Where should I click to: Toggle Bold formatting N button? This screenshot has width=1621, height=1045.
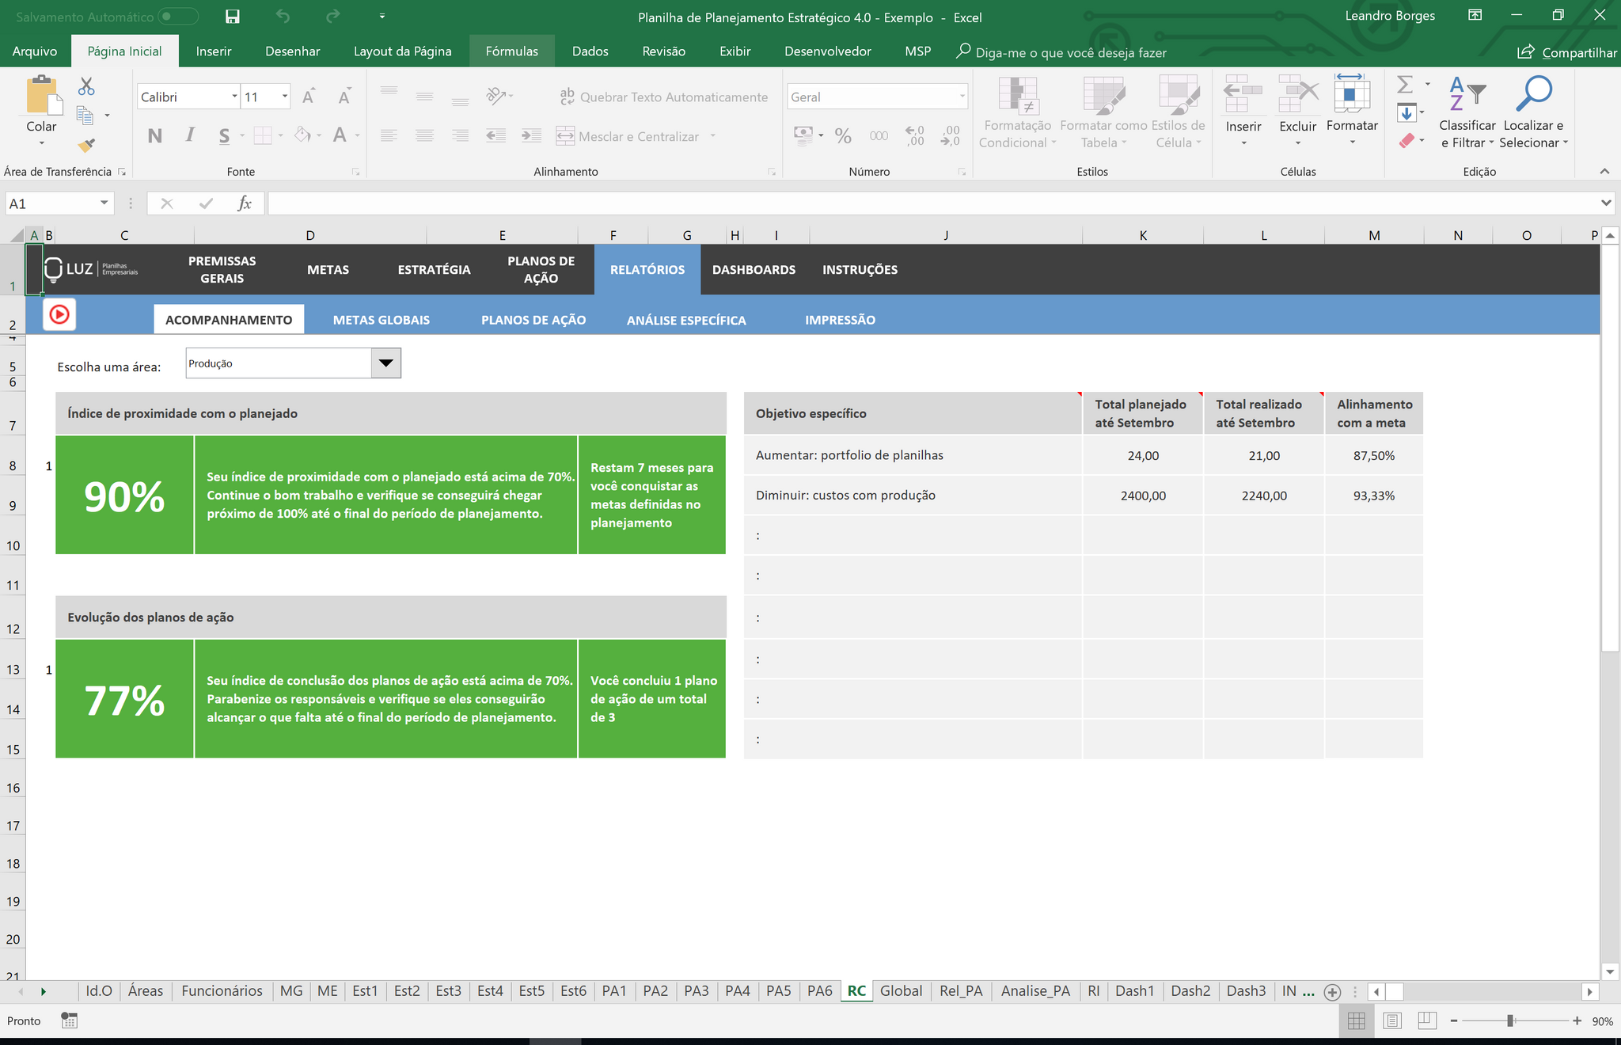pos(155,136)
